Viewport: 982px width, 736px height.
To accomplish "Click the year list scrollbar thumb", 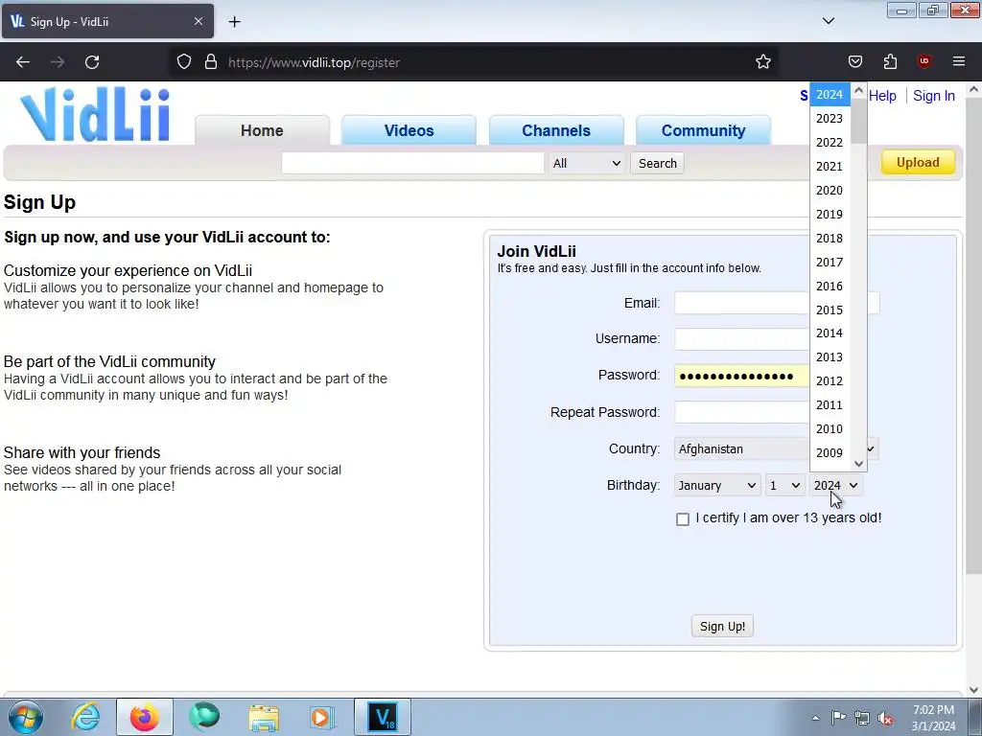I will coord(858,121).
